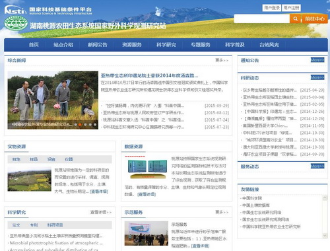Click [查看详细] in 数据资源 section

(x=147, y=194)
